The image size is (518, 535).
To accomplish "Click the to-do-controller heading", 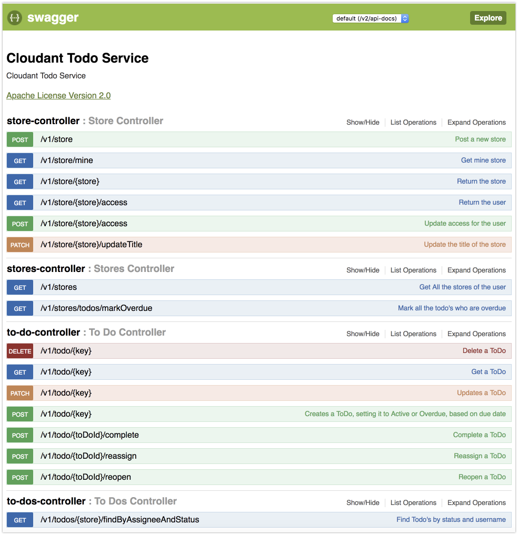I will [43, 332].
